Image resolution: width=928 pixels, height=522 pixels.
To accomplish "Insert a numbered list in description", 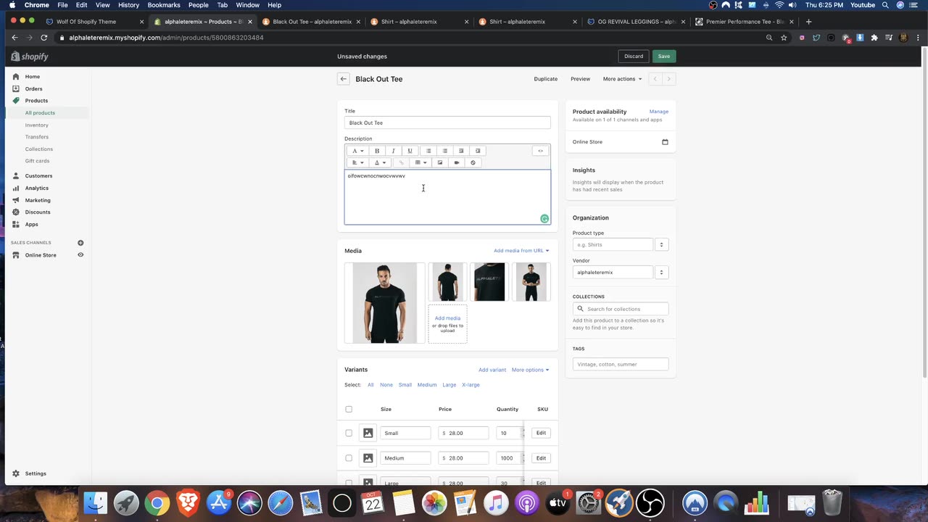I will pos(444,151).
